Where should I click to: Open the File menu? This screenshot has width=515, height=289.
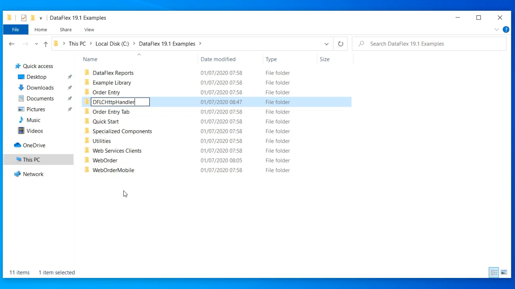[16, 30]
